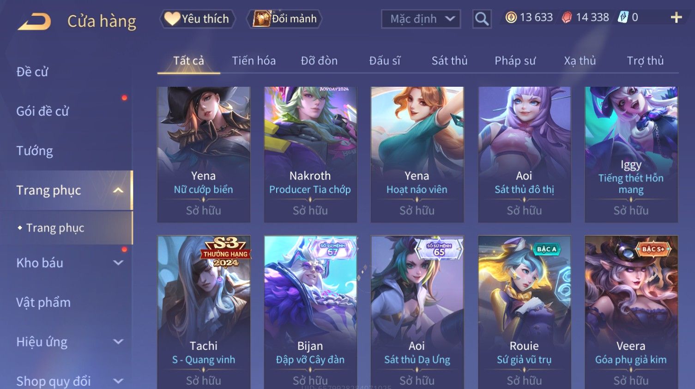
Task: Open Đổi mảnh chest exchange
Action: pyautogui.click(x=284, y=19)
